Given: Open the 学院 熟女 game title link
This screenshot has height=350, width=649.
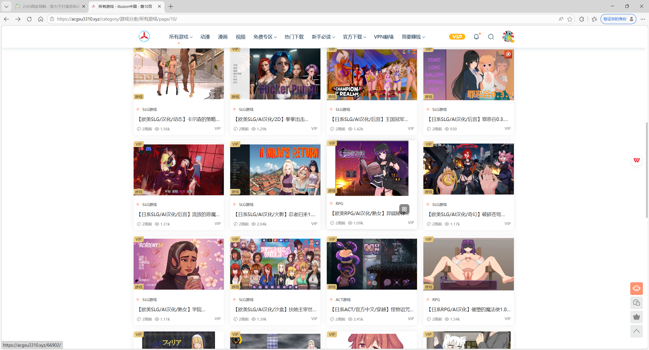Looking at the screenshot, I should [171, 309].
